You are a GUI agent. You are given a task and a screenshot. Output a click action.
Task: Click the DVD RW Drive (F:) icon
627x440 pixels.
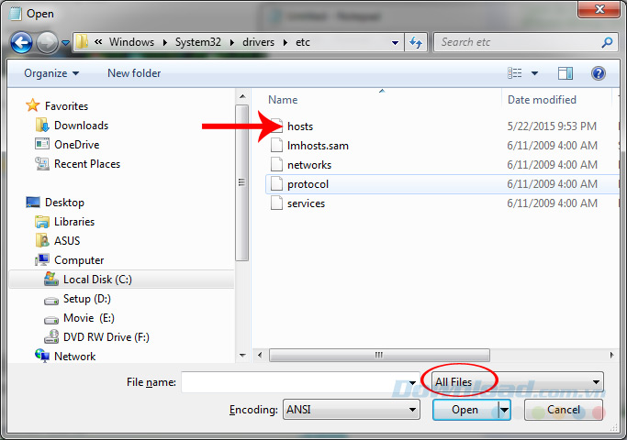[x=51, y=337]
